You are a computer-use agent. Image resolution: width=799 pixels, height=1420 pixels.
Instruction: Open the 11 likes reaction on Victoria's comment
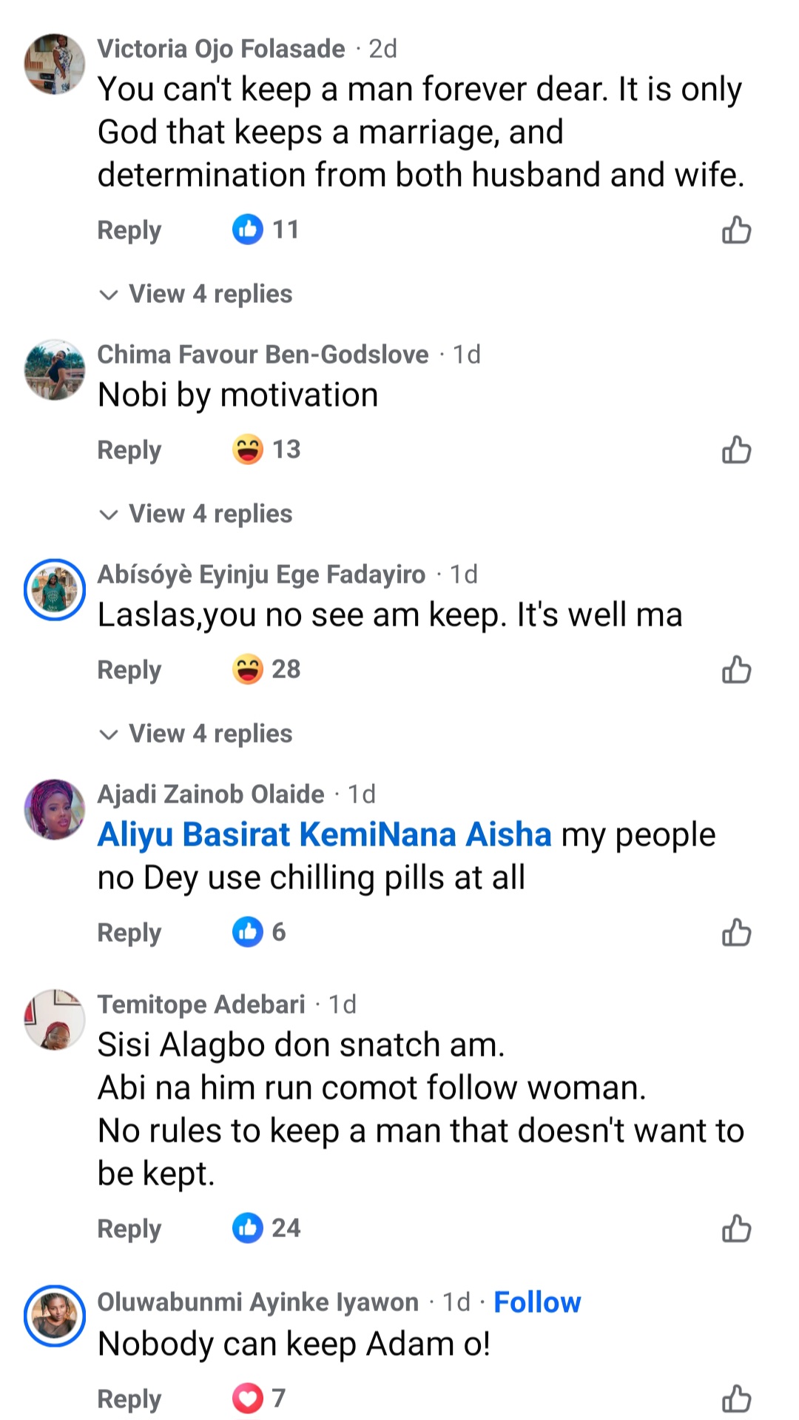coord(265,230)
